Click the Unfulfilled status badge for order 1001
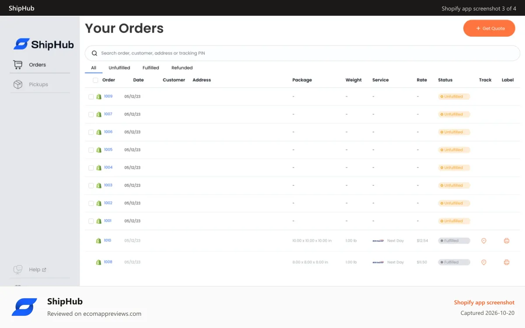The width and height of the screenshot is (525, 328). coord(454,221)
